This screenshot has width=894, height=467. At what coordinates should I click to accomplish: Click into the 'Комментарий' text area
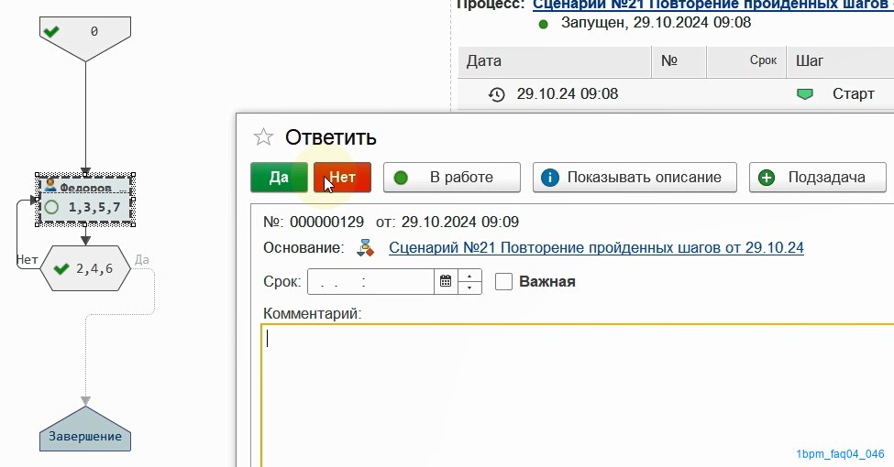click(x=578, y=396)
